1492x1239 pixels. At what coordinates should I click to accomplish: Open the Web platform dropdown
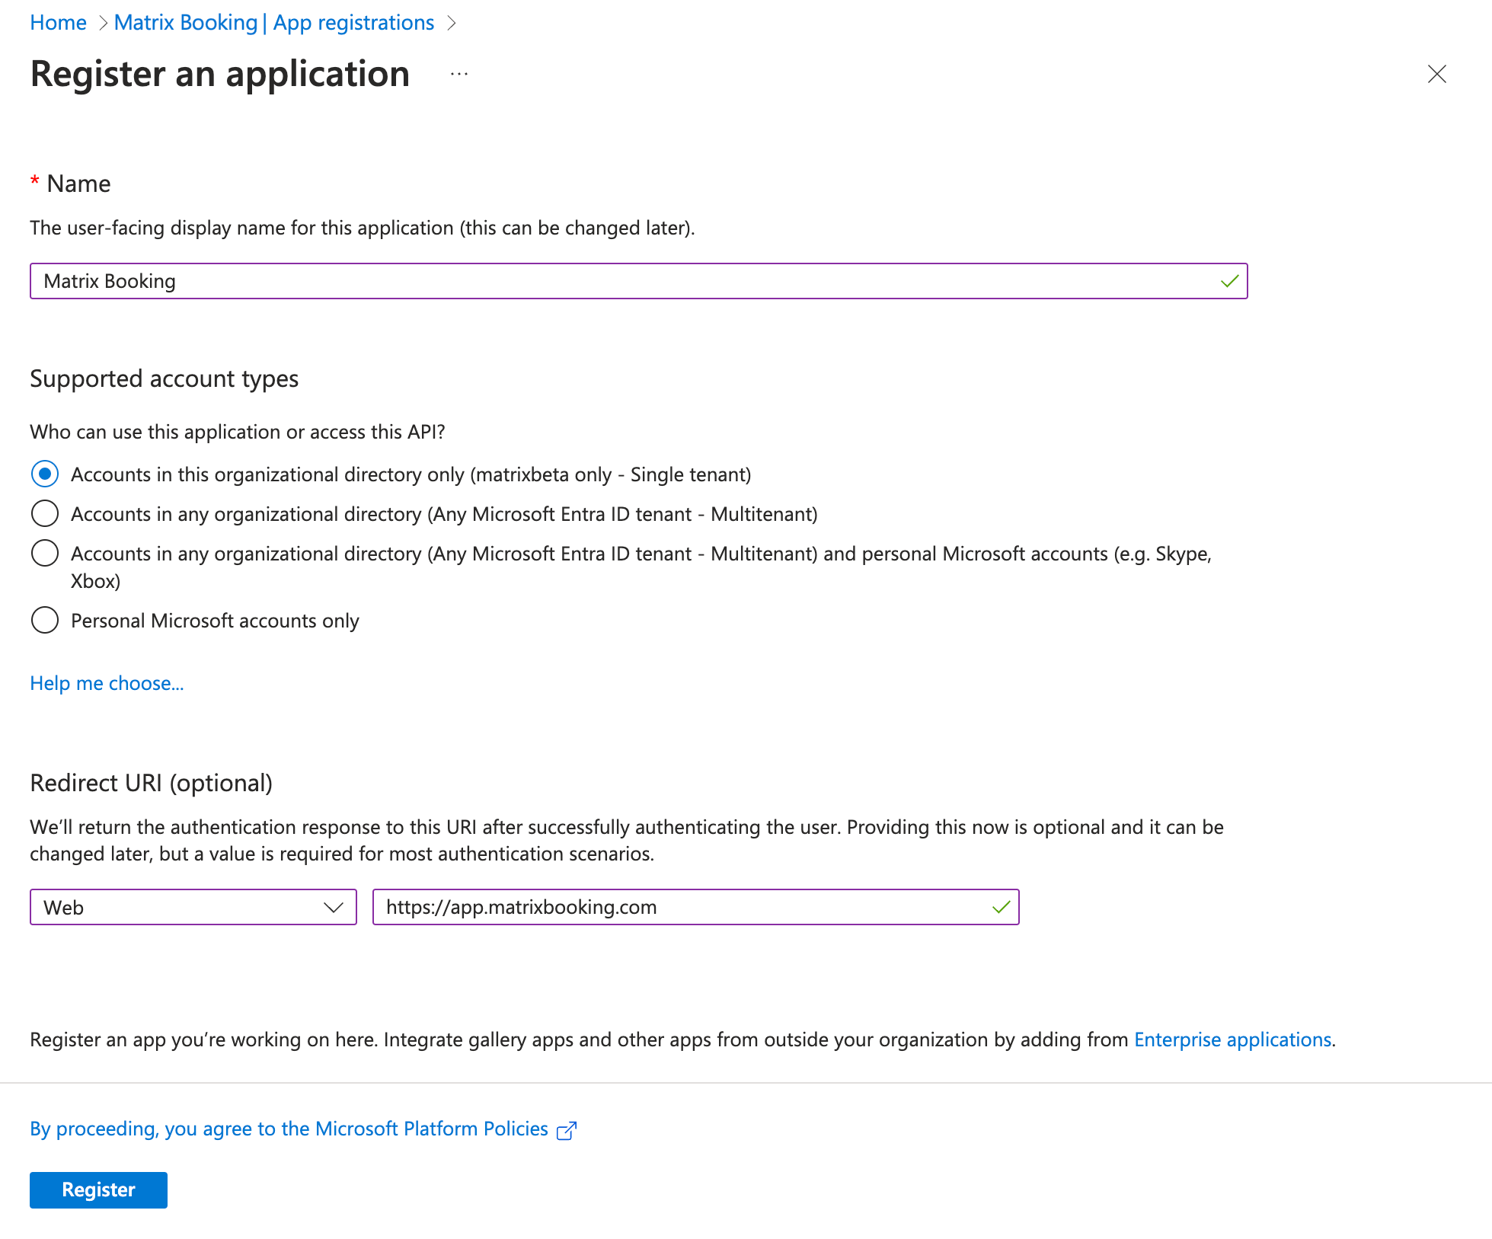[193, 907]
